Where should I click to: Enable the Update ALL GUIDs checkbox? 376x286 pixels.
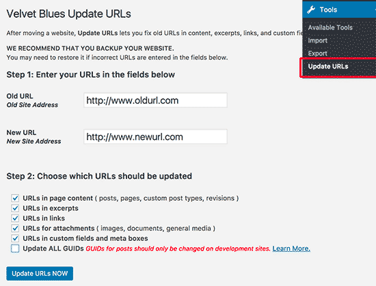point(15,248)
